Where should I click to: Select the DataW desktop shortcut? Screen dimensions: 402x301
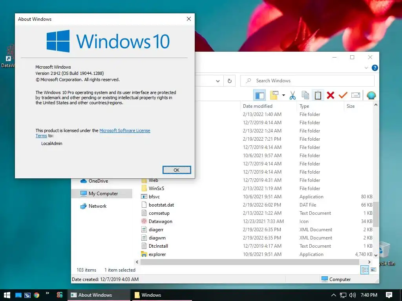8,56
